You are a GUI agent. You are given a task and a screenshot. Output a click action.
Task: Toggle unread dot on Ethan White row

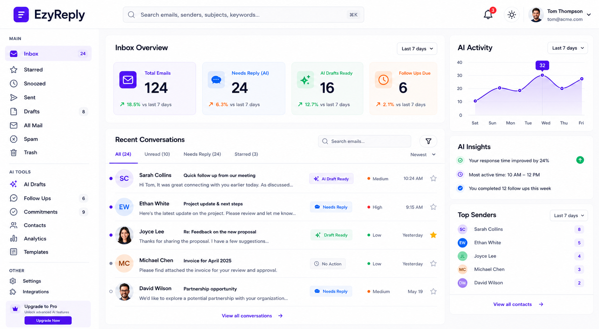[111, 207]
